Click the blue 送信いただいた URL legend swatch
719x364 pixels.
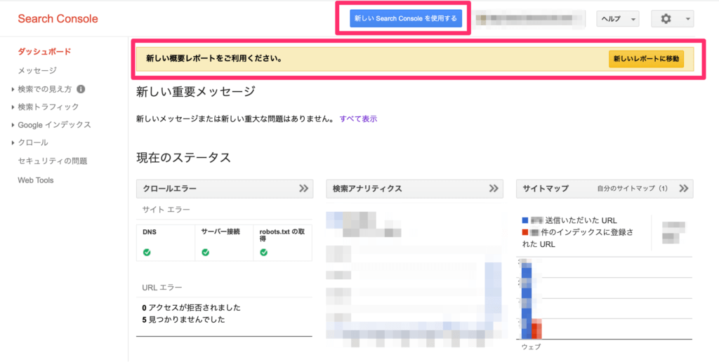click(x=525, y=220)
